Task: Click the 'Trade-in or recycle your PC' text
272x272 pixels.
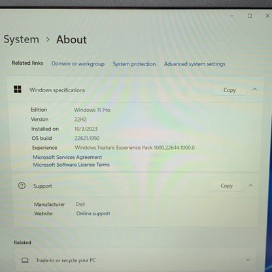Action: pyautogui.click(x=66, y=260)
